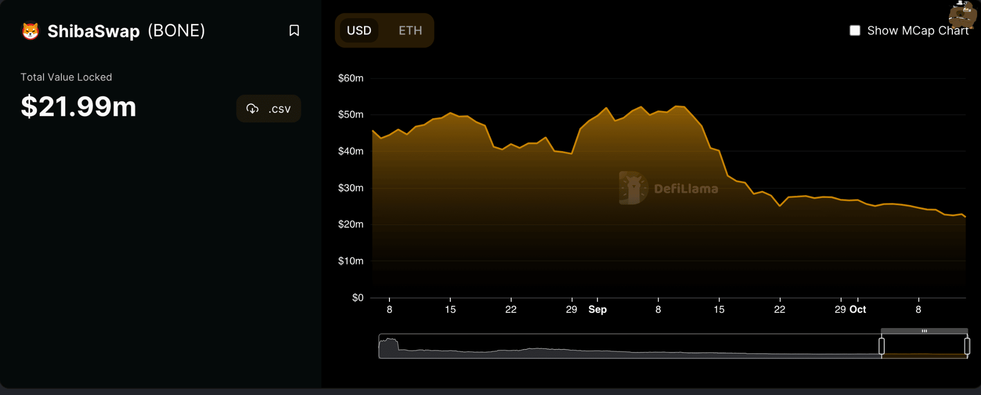Click the left handle of range slider
981x395 pixels.
(881, 346)
